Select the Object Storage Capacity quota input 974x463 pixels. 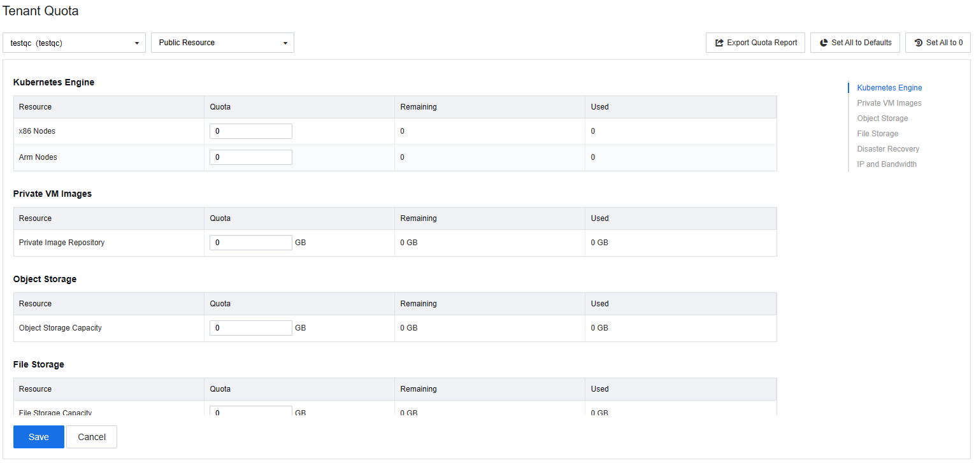tap(251, 328)
